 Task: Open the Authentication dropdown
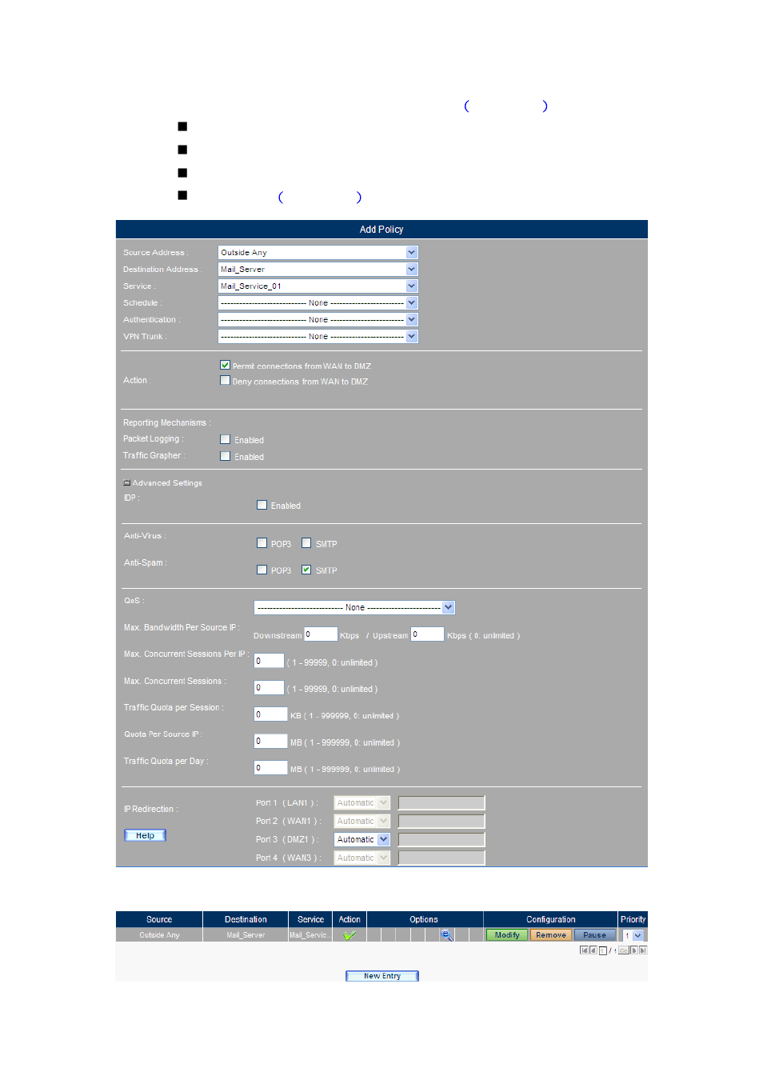(x=318, y=320)
